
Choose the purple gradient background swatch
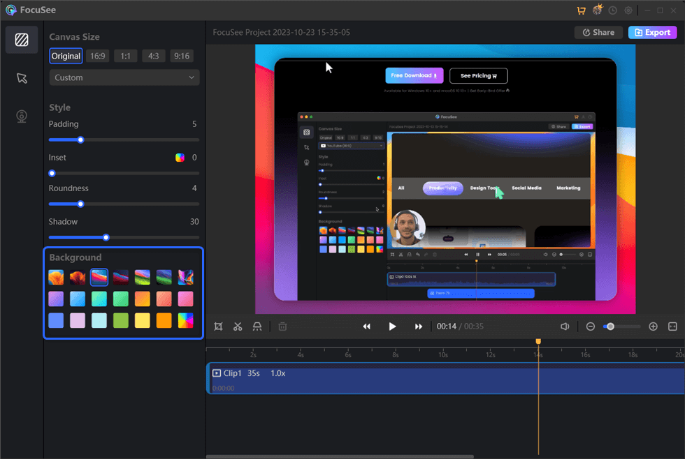(56, 299)
